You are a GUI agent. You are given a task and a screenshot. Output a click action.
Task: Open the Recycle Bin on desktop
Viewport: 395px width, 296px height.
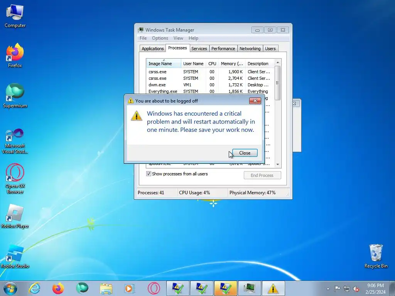tap(376, 256)
